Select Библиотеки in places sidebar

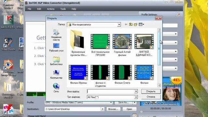coord(56,61)
